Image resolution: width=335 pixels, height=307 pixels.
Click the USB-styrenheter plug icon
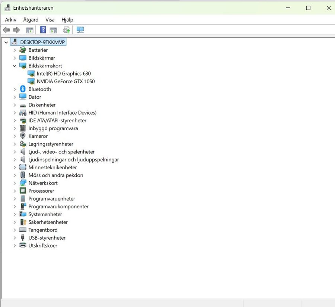pos(23,237)
